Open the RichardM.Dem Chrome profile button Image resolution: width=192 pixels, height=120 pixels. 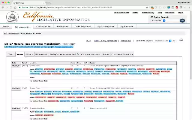pyautogui.click(x=184, y=3)
